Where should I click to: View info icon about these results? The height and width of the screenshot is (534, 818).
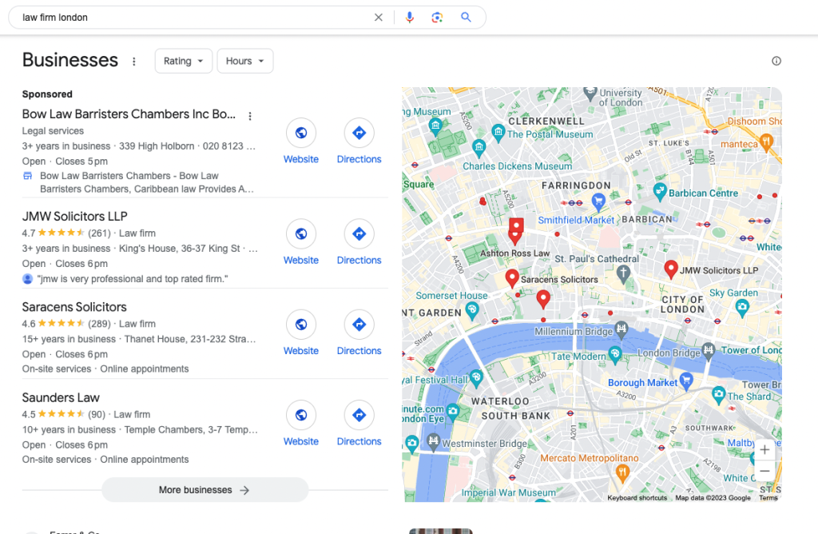[x=776, y=61]
